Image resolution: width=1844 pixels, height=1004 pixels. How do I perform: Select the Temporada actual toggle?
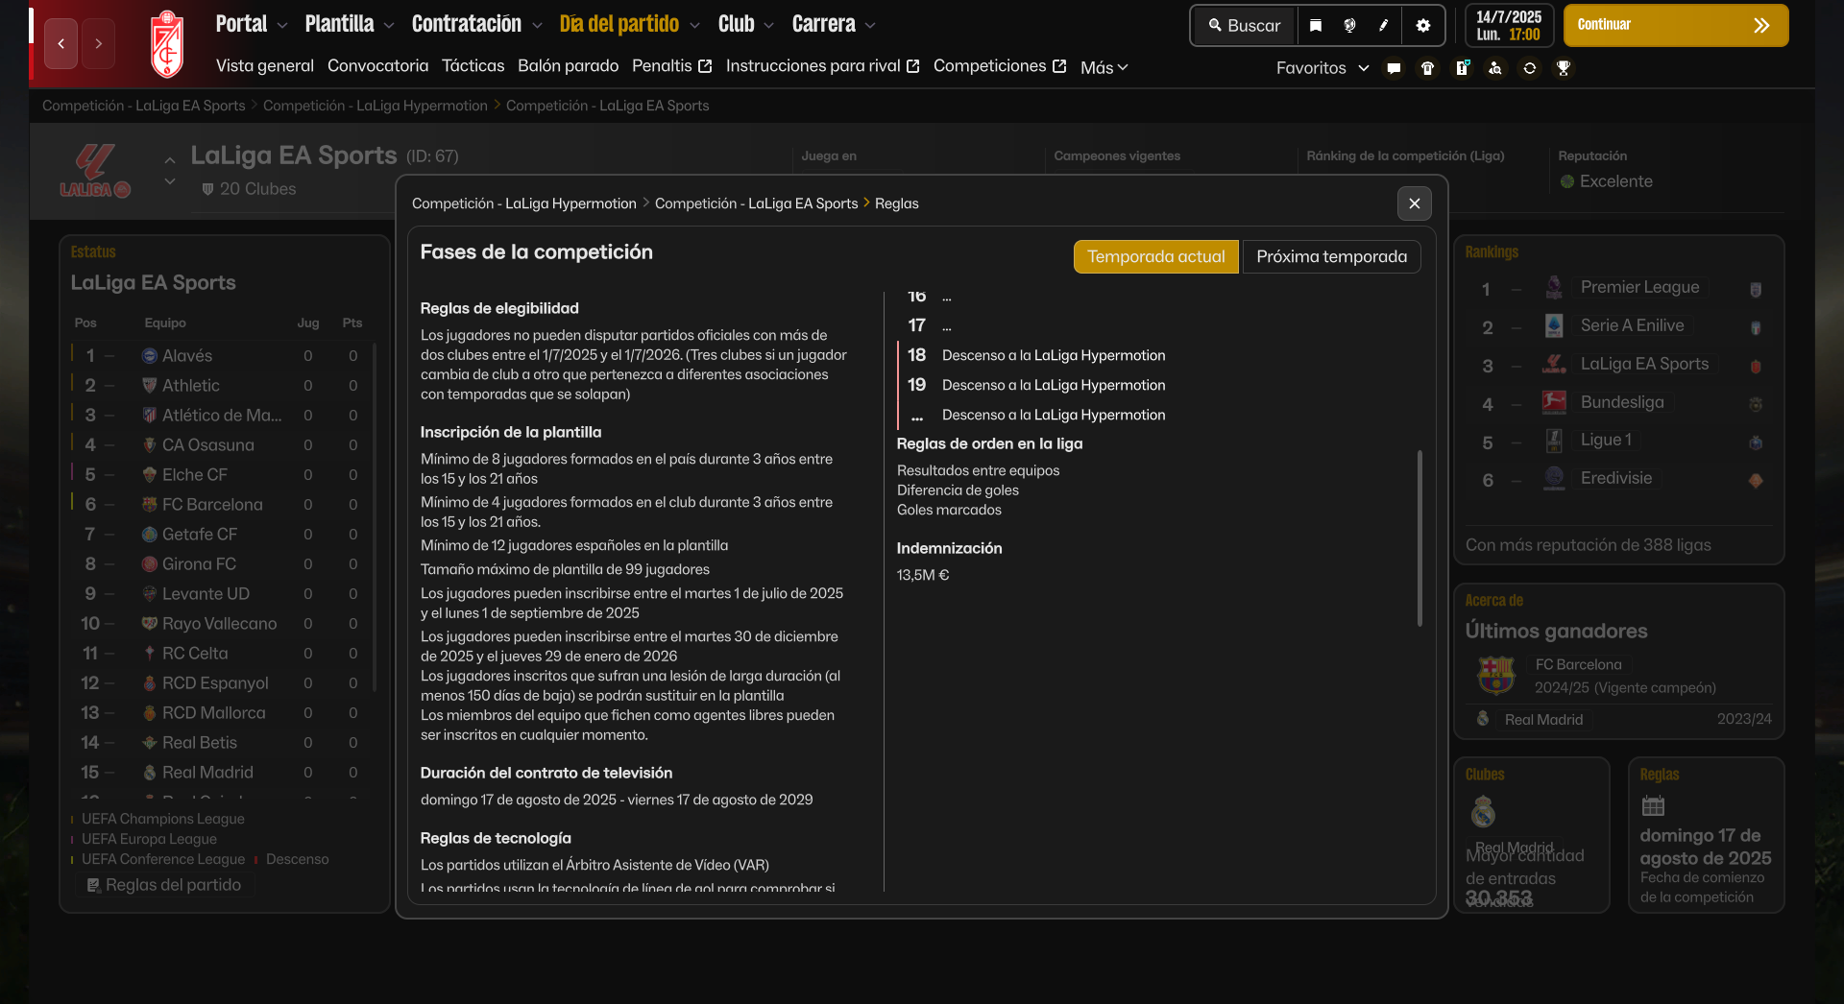point(1155,256)
